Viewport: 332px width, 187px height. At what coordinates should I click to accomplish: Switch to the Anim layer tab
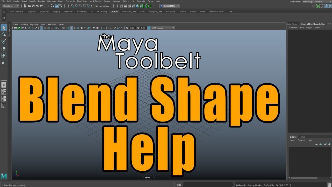point(303,137)
